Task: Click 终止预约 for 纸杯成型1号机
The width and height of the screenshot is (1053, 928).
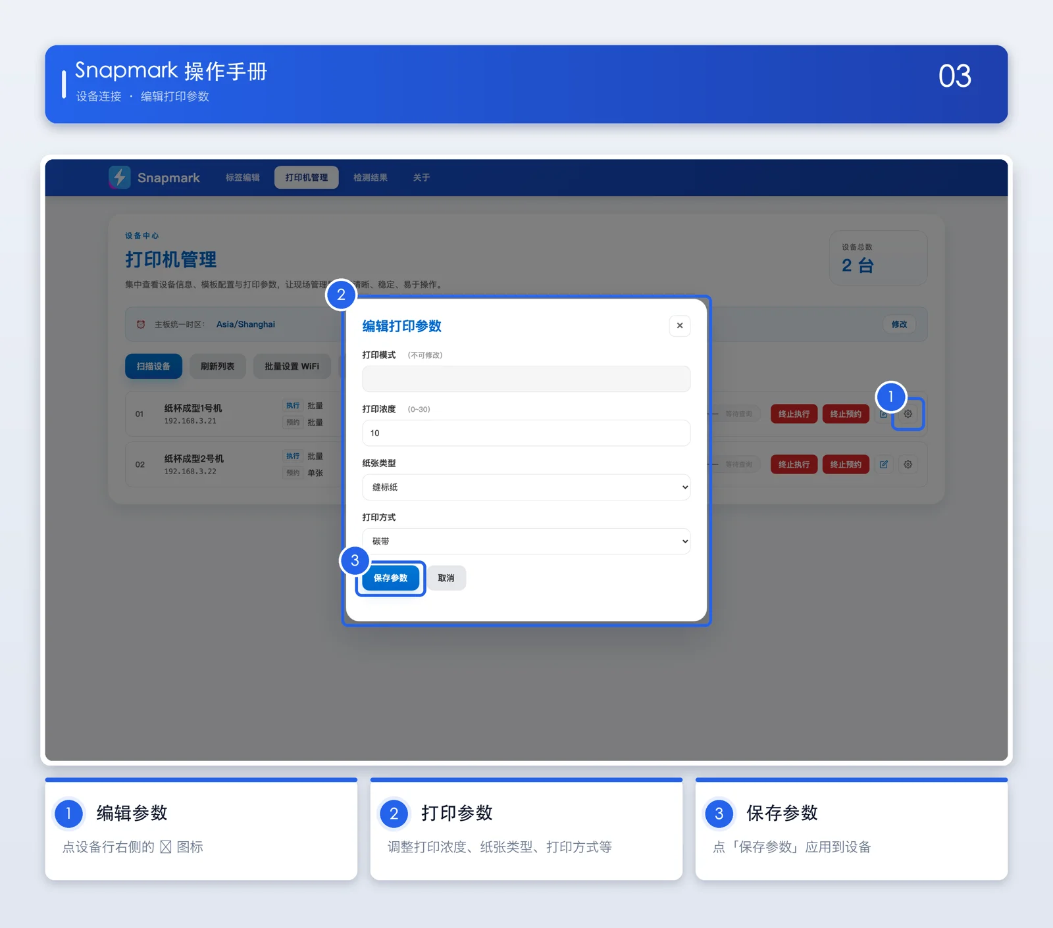Action: [846, 414]
